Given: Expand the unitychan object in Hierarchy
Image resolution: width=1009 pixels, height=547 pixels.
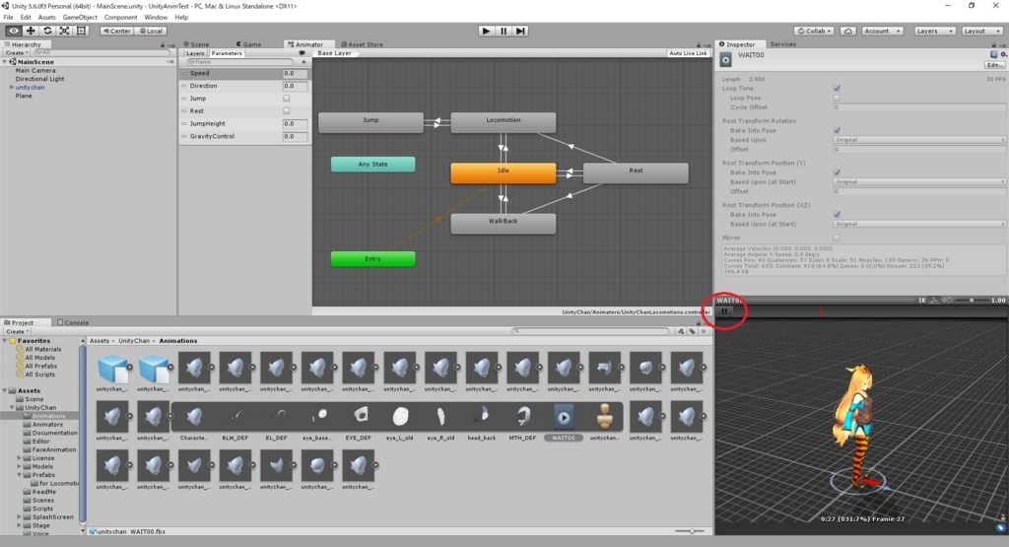Looking at the screenshot, I should pos(11,87).
